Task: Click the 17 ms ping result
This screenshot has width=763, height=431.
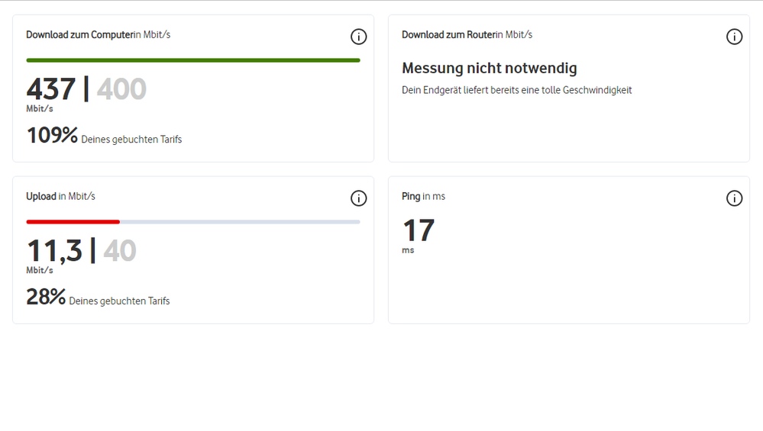Action: pyautogui.click(x=418, y=231)
